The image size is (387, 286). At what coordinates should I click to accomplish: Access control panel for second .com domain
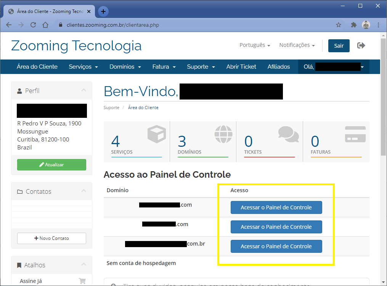pyautogui.click(x=276, y=227)
